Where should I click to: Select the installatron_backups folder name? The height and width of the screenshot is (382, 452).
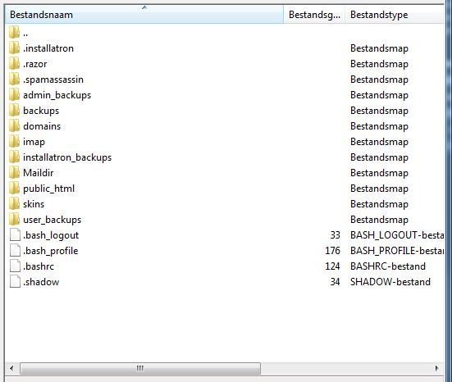67,157
